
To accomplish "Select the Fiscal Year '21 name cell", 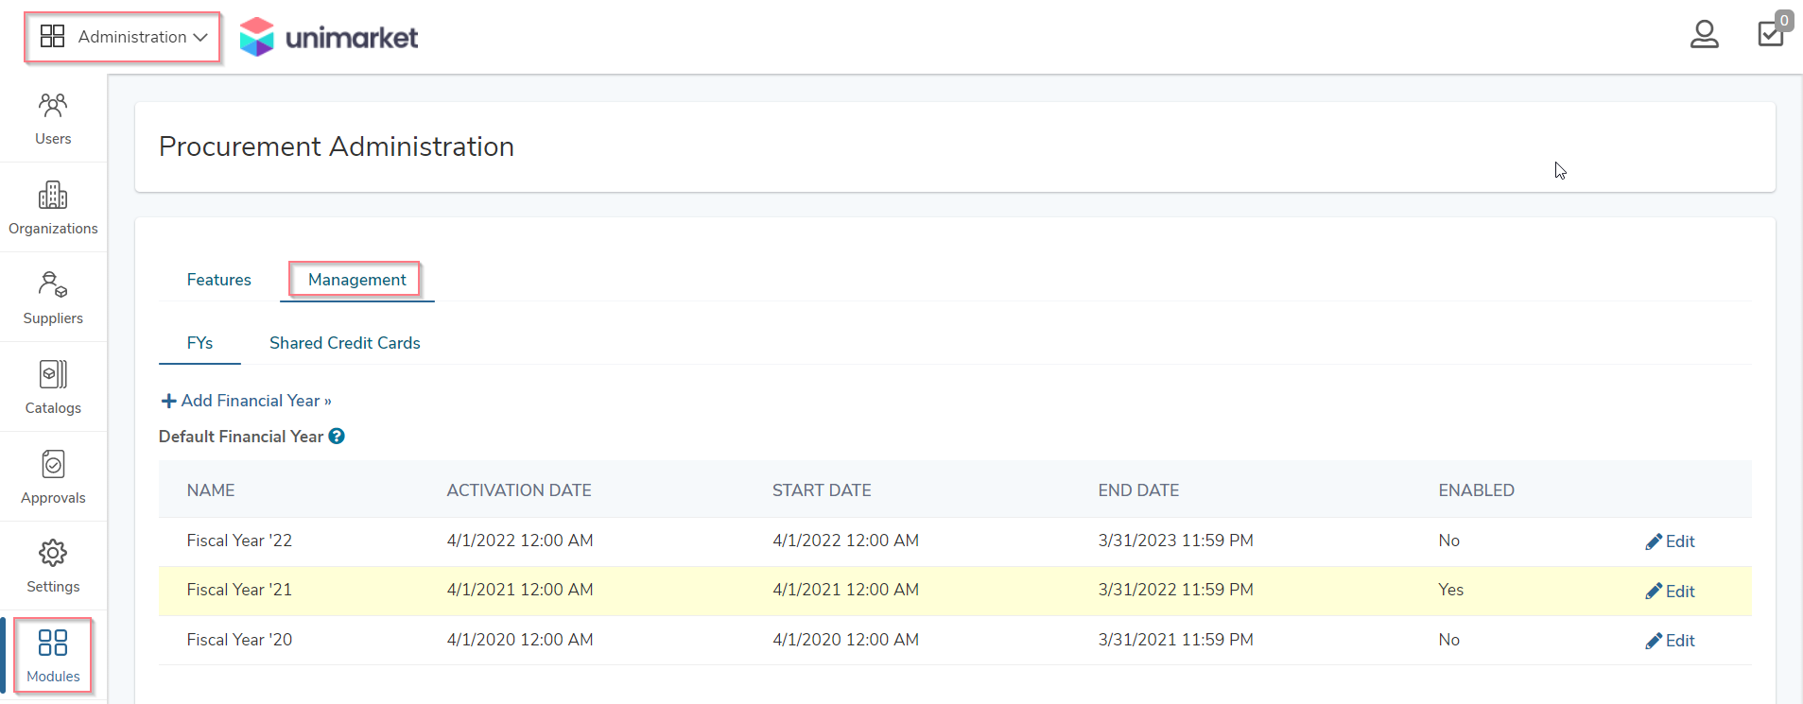I will pos(239,590).
